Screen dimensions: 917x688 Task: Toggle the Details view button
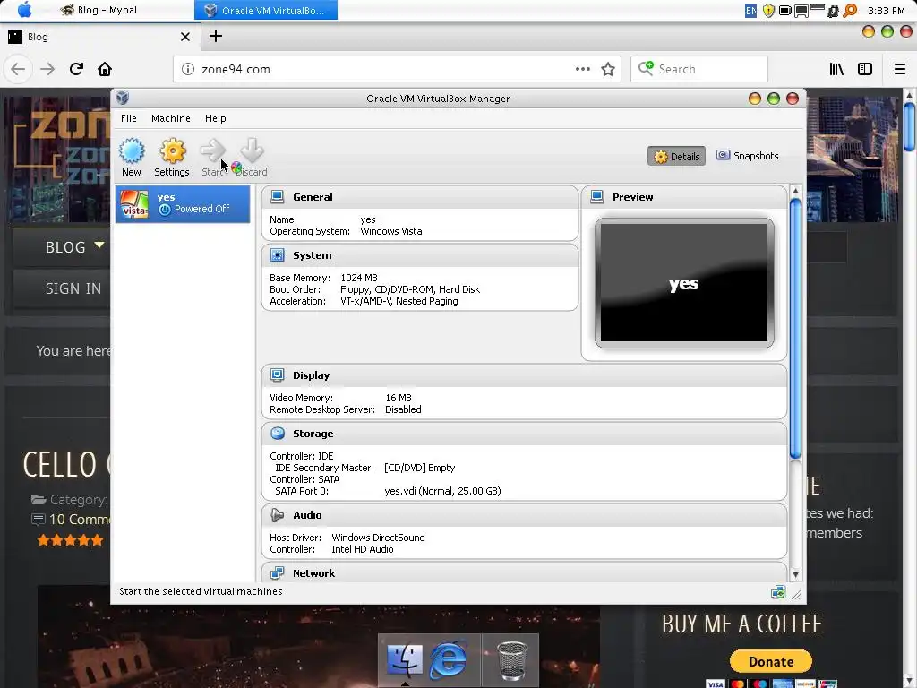[x=677, y=156]
